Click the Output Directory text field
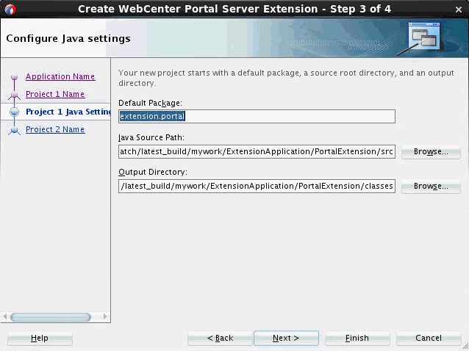The image size is (469, 351). click(x=257, y=187)
